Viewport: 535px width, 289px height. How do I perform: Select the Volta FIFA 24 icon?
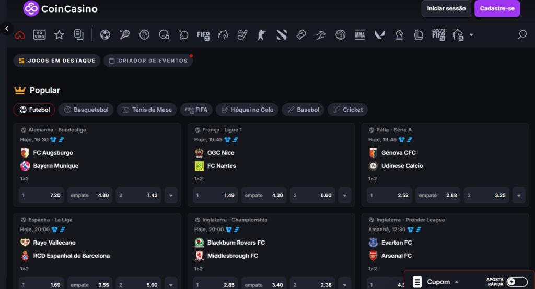click(438, 35)
